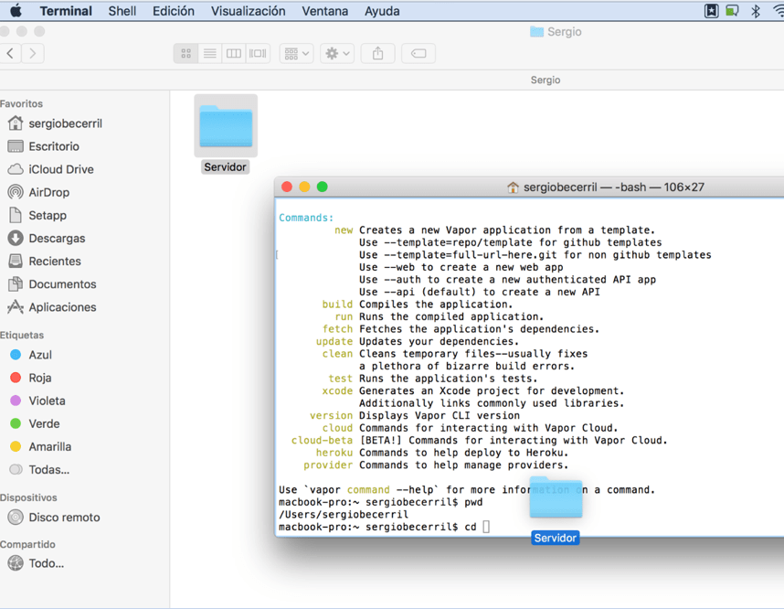Click the 'cloud-beta' command name in Terminal

tap(322, 441)
